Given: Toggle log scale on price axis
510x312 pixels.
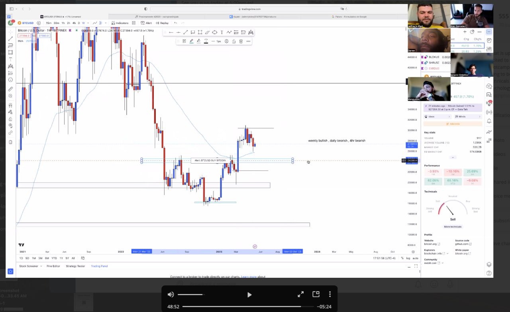Looking at the screenshot, I should 408,258.
